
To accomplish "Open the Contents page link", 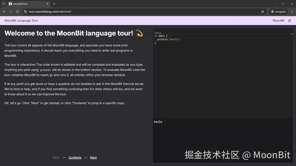I will click(x=75, y=158).
